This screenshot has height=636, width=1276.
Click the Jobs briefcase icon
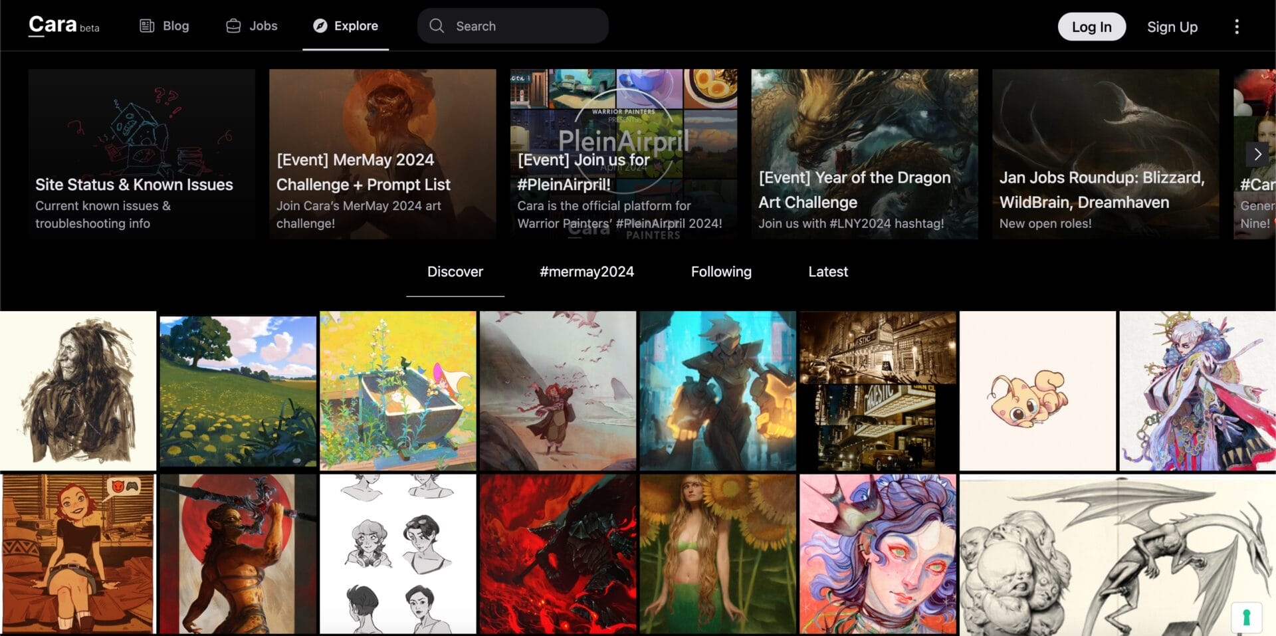point(233,26)
